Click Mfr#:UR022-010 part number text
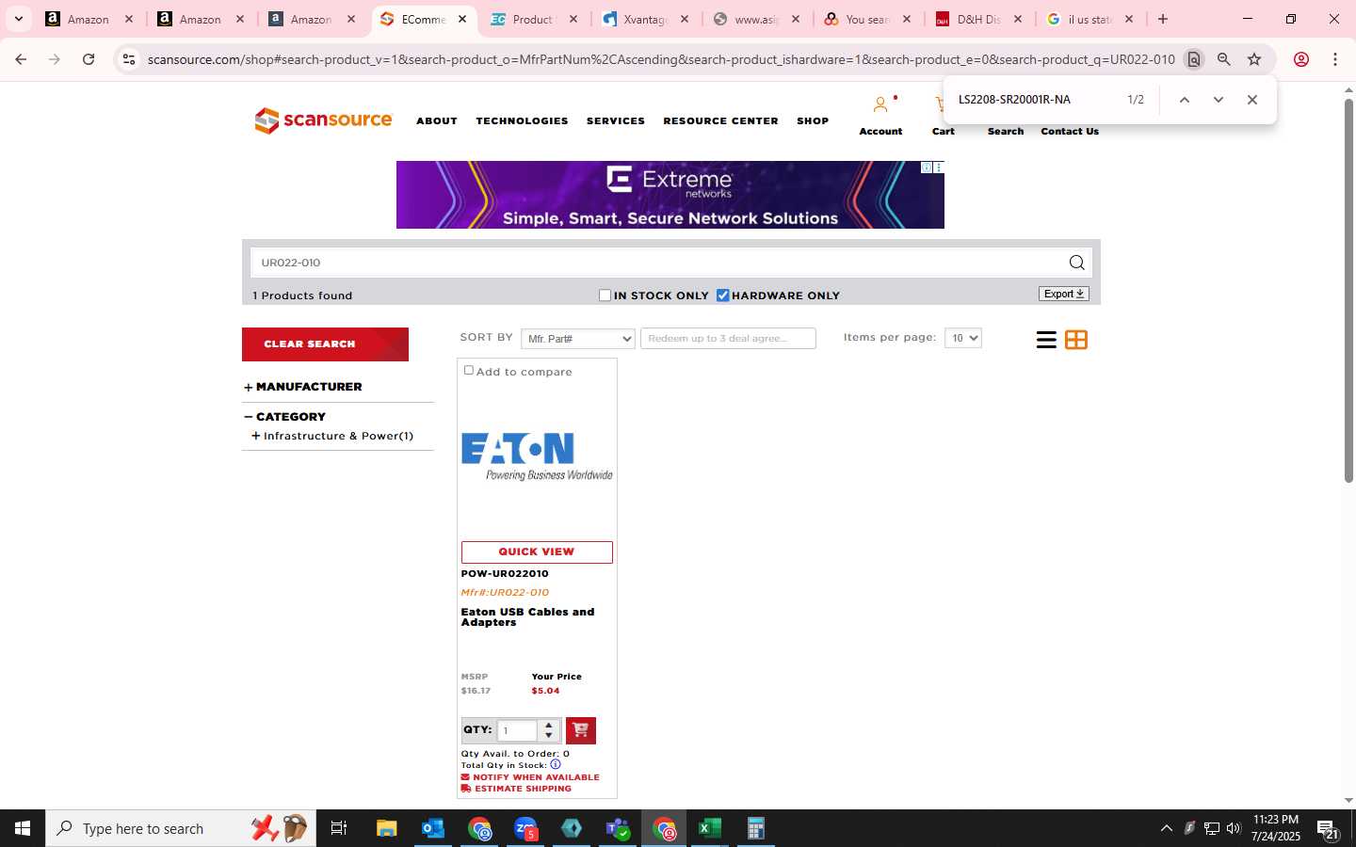The image size is (1356, 847). pos(505,593)
